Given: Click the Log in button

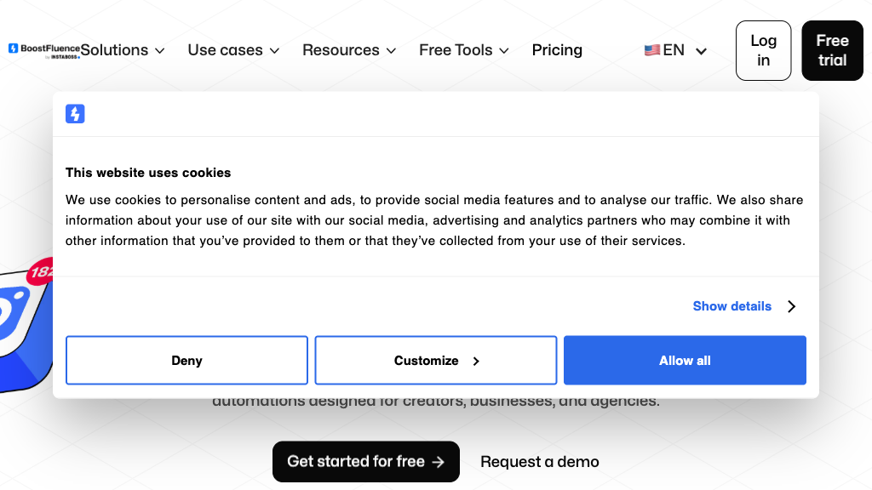Looking at the screenshot, I should (x=763, y=50).
